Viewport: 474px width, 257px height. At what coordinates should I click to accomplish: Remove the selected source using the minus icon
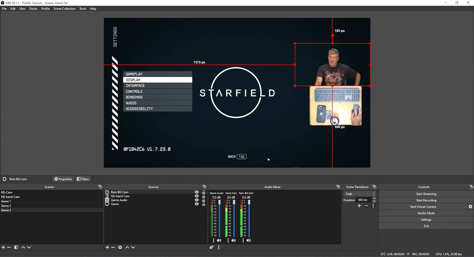[113, 247]
